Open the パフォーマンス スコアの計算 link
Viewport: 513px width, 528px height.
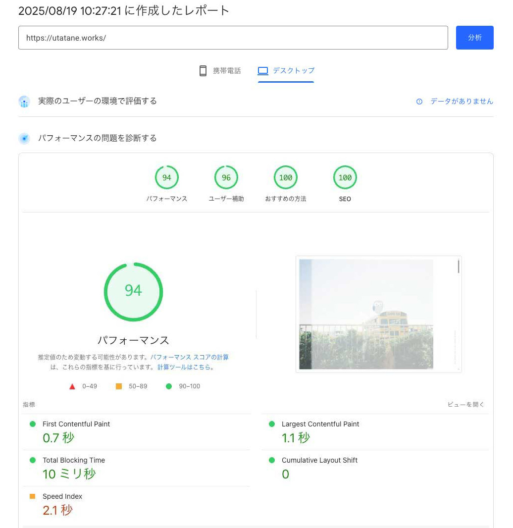click(x=190, y=357)
